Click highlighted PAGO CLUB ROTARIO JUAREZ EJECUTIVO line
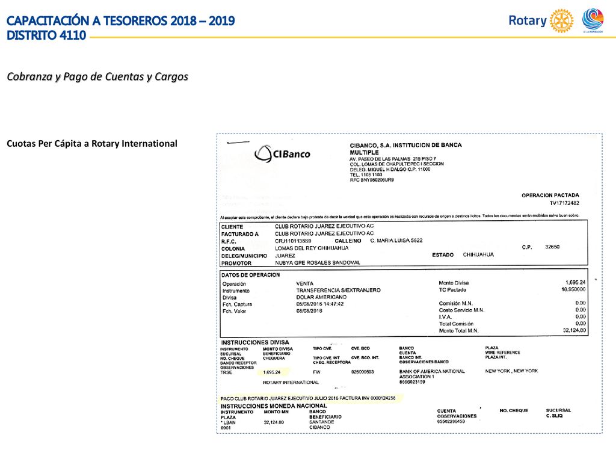The image size is (616, 462). coord(308,398)
